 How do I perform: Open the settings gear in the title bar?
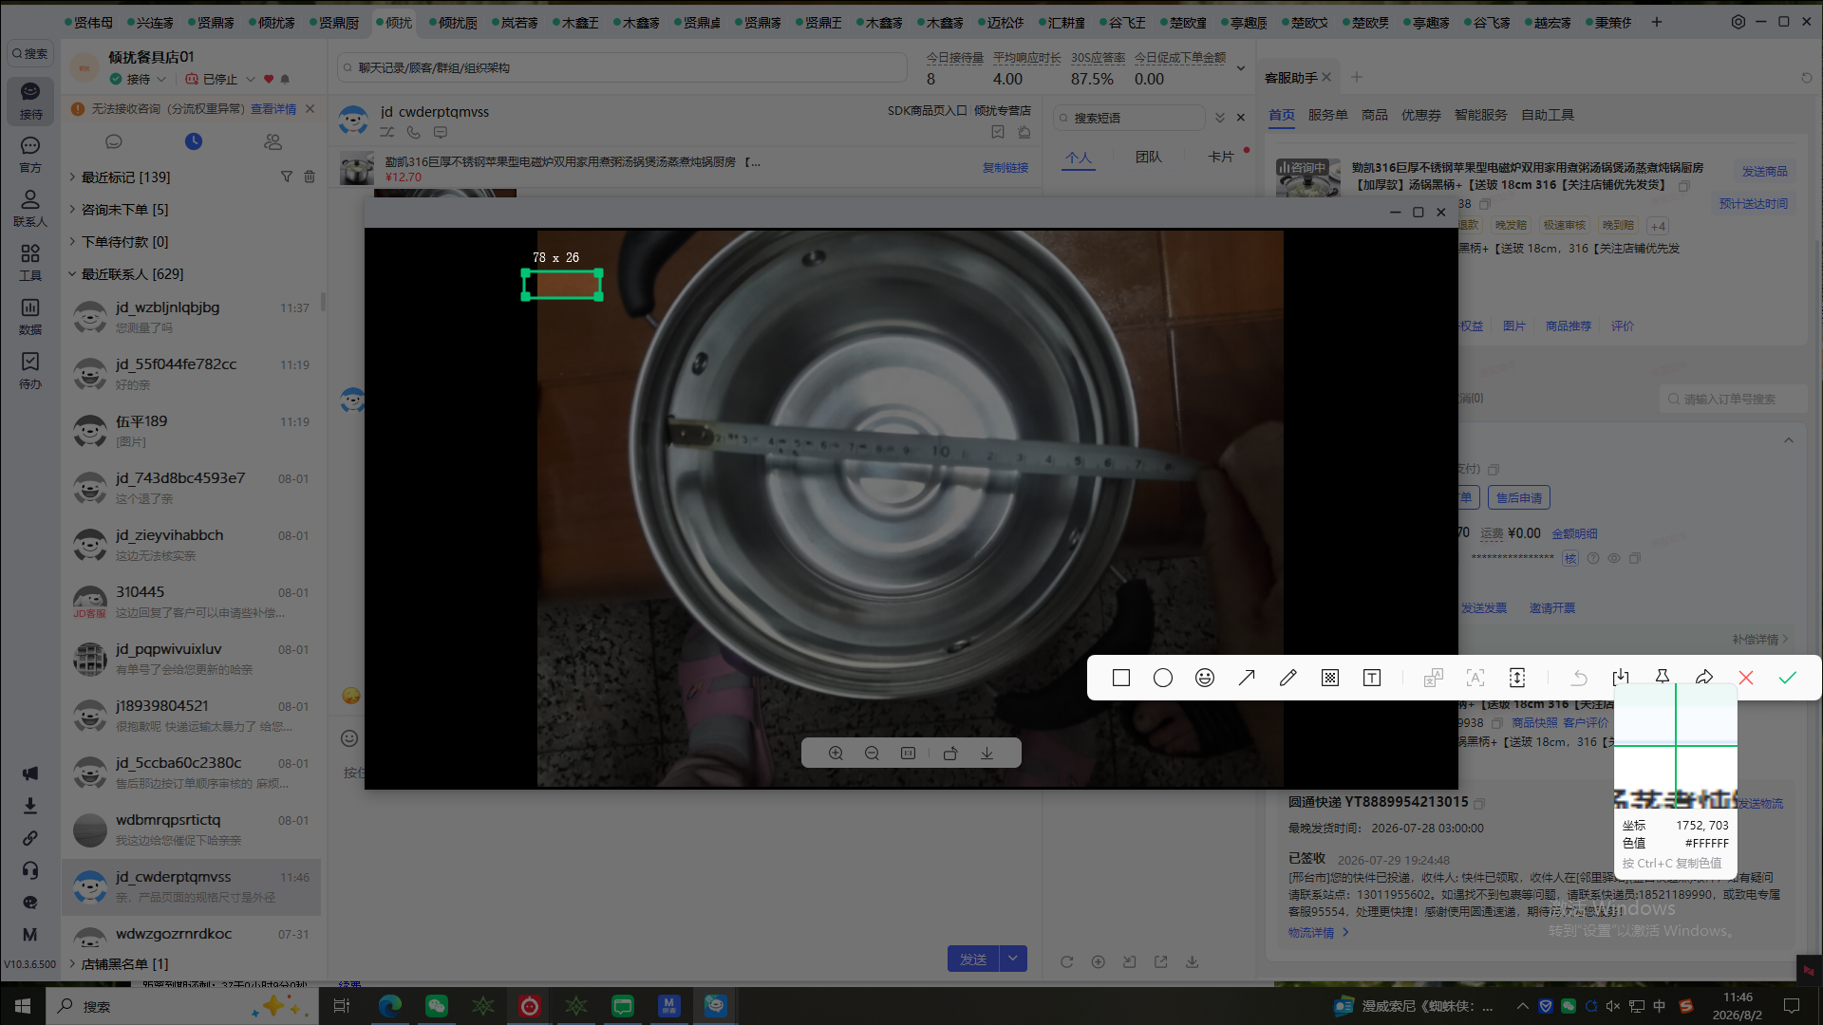1738,22
